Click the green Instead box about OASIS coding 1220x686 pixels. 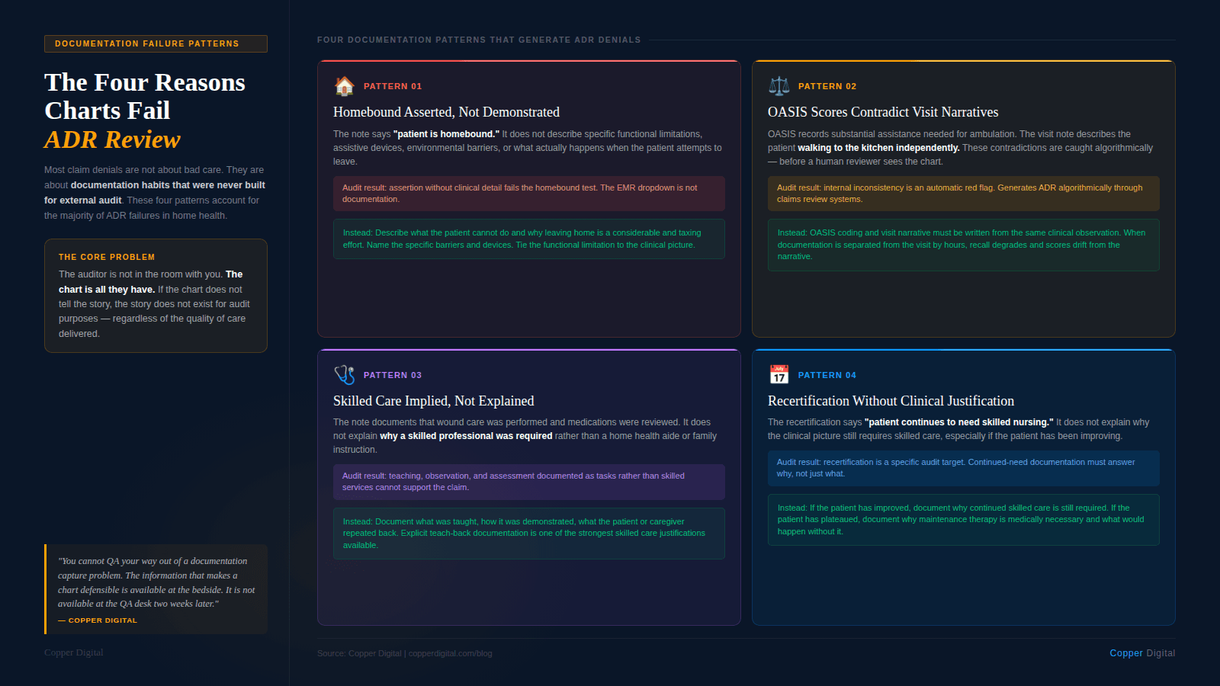coord(964,245)
